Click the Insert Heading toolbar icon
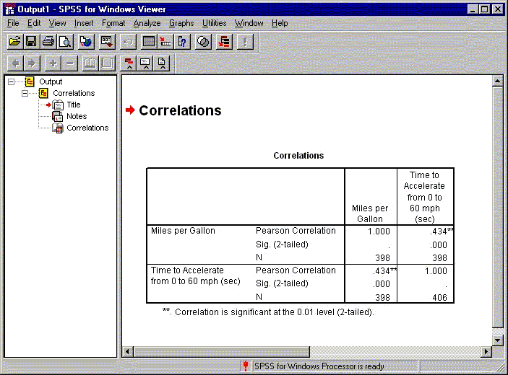508x375 pixels. pos(129,63)
